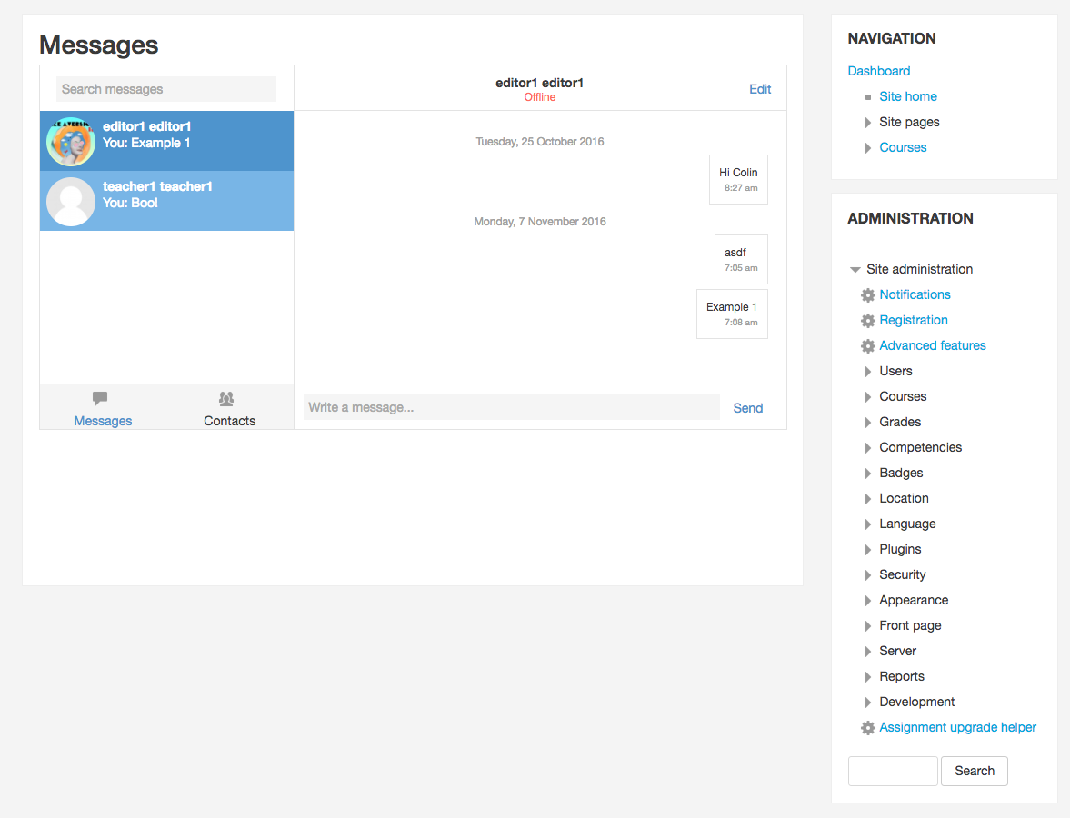1070x818 pixels.
Task: Expand the Badges section arrow
Action: pos(868,474)
